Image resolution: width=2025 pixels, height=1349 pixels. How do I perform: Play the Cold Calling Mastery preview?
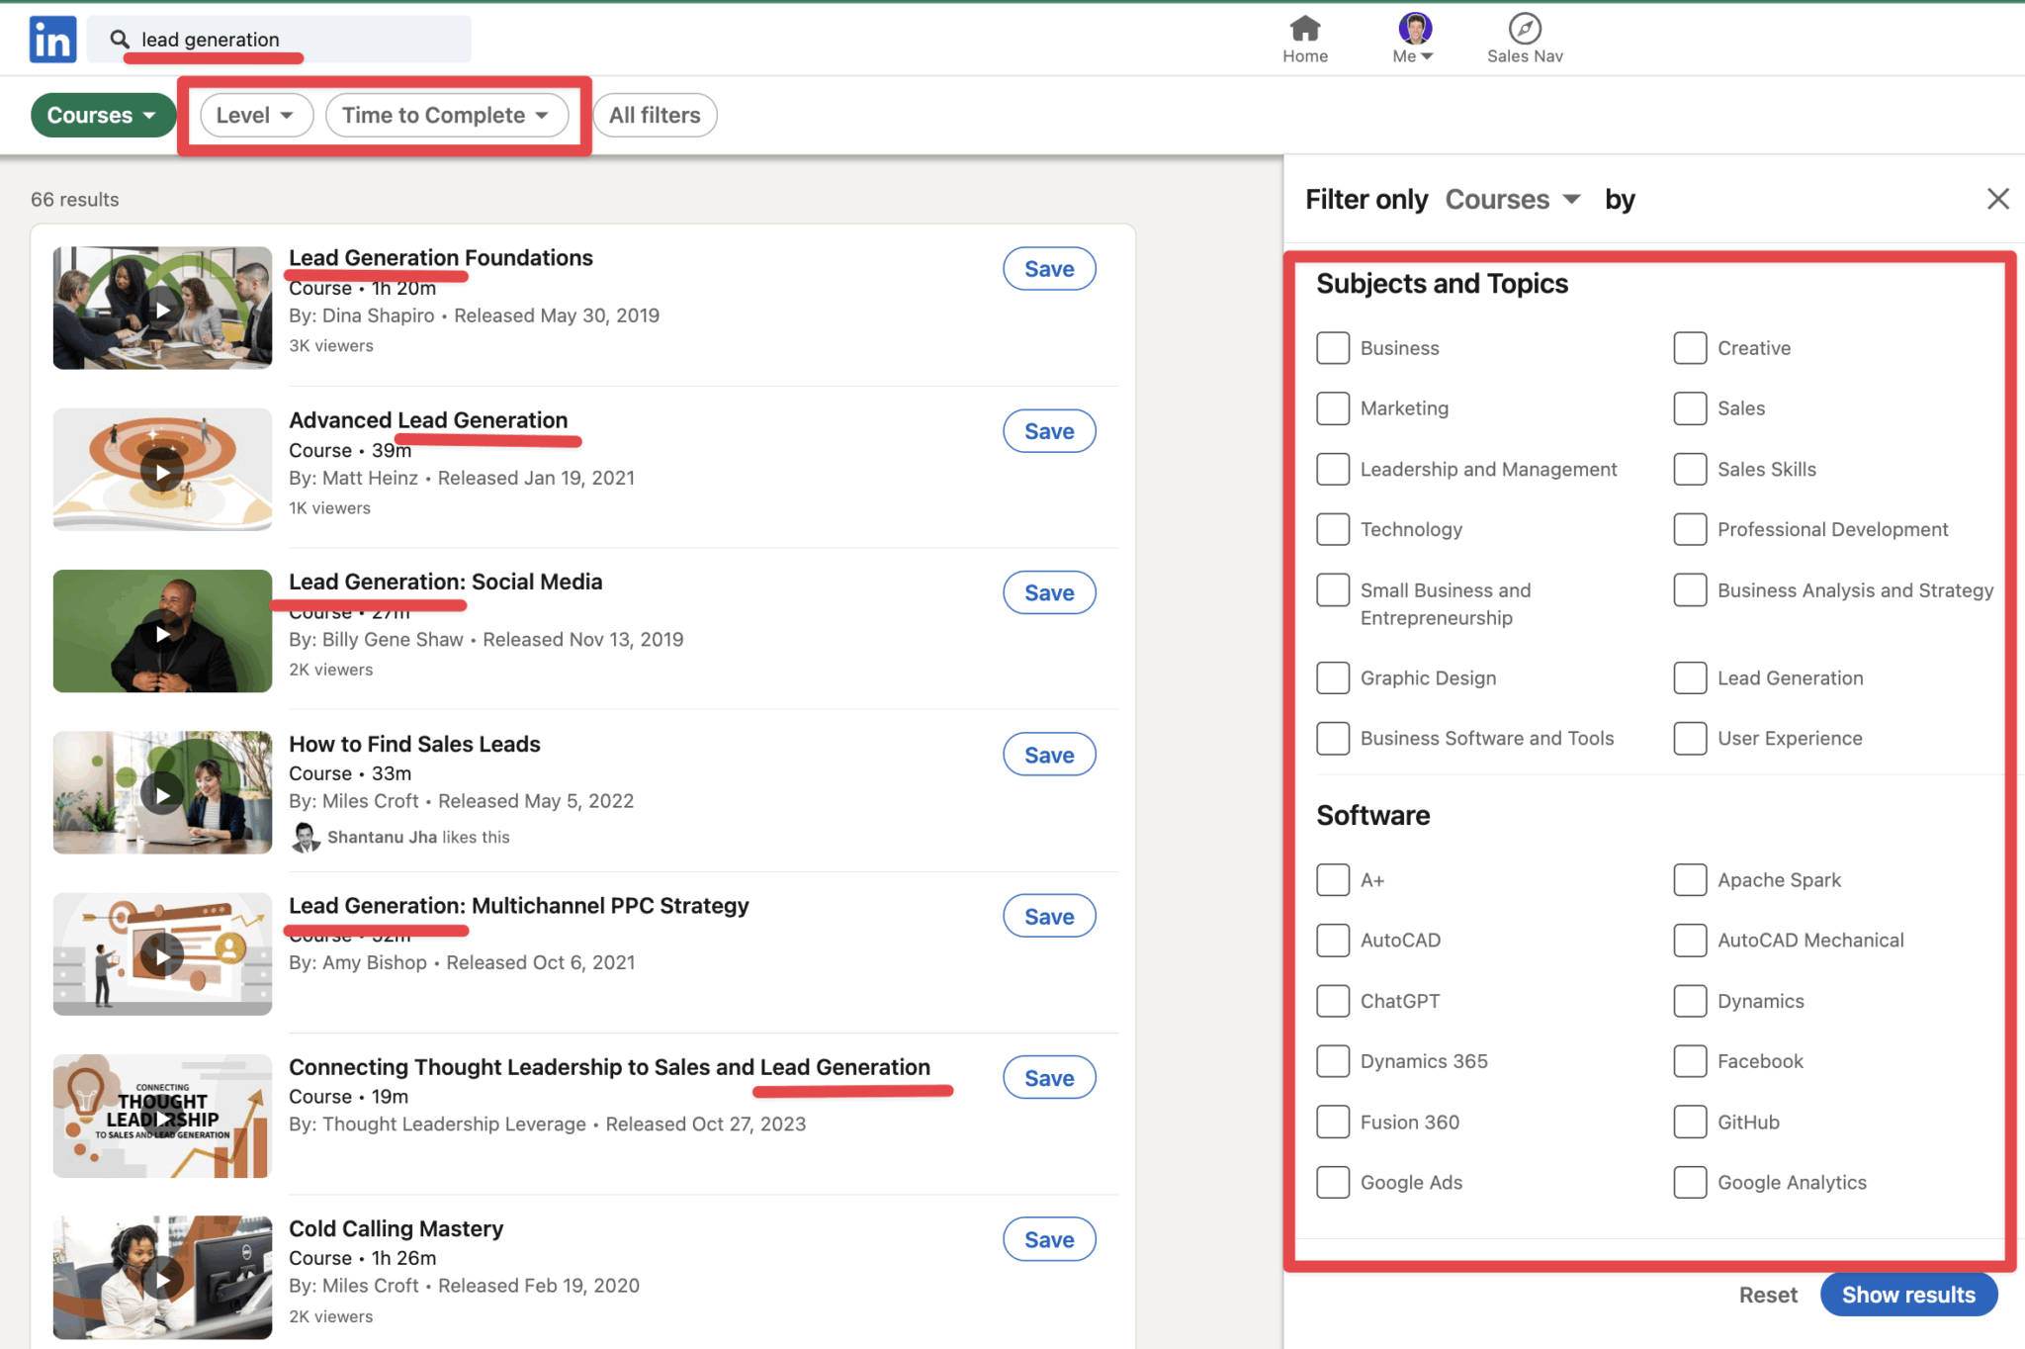click(161, 1277)
